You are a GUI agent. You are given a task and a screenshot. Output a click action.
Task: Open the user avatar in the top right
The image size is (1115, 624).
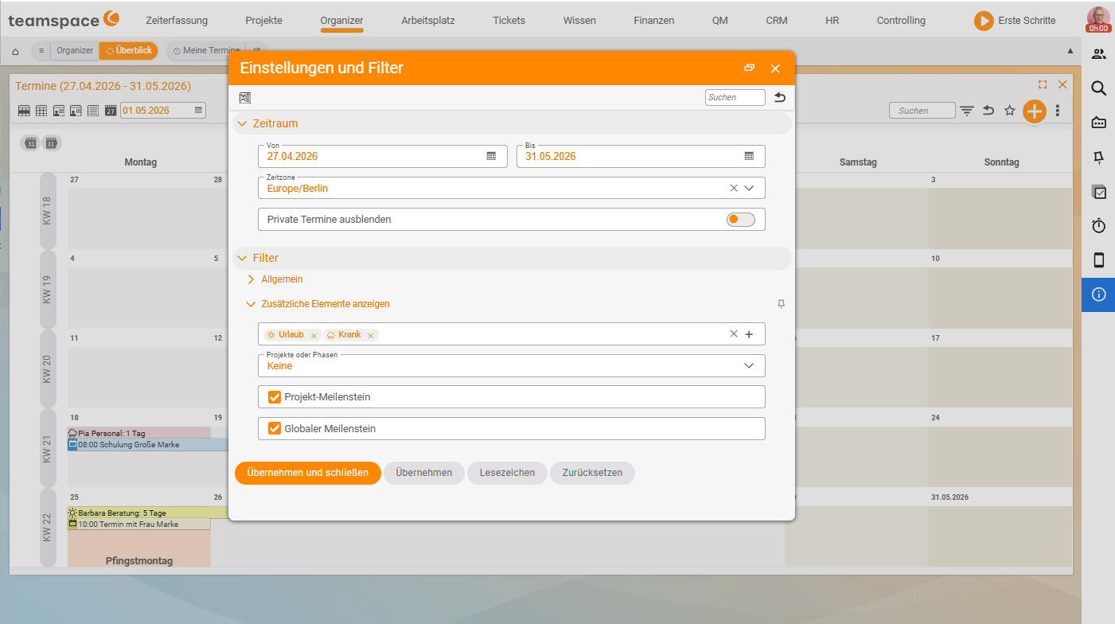1098,19
